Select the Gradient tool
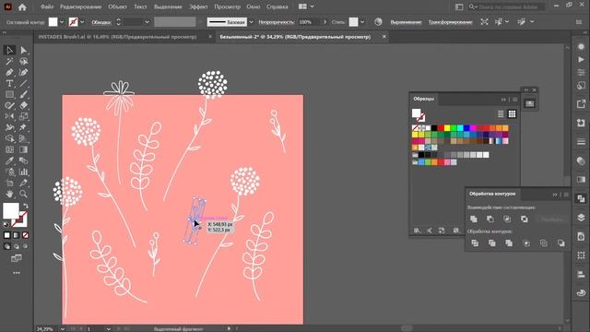This screenshot has height=332, width=590. (x=23, y=149)
